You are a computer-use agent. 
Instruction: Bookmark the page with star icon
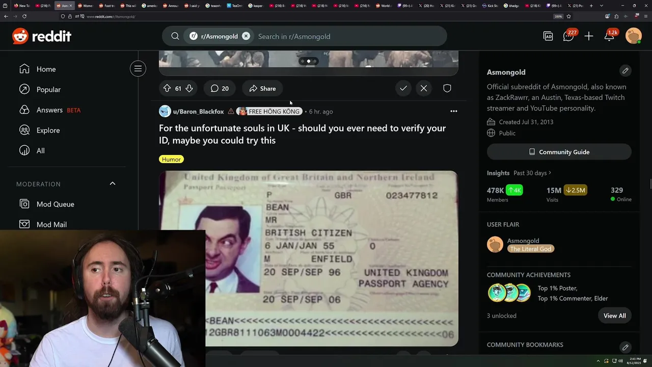pos(568,16)
